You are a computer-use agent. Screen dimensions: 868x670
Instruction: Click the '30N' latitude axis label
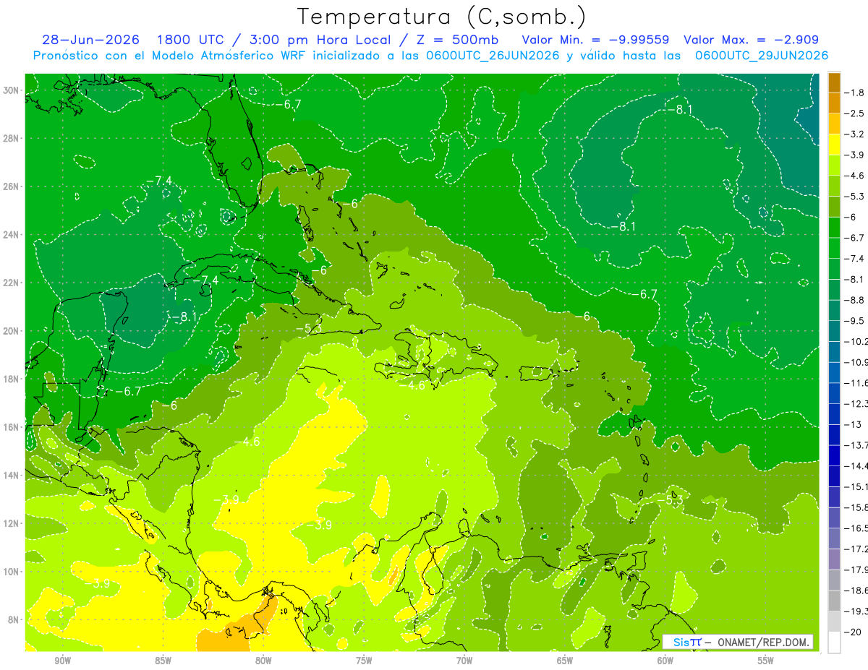(12, 90)
